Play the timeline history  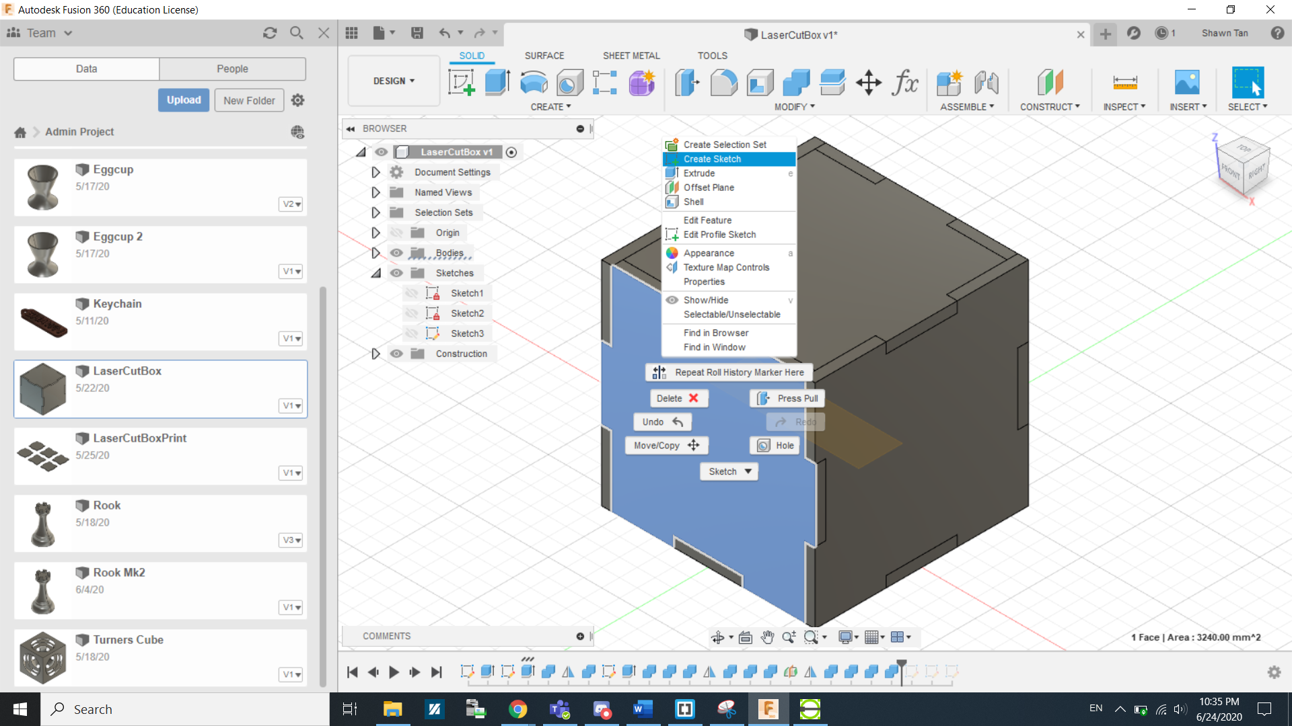[x=394, y=672]
